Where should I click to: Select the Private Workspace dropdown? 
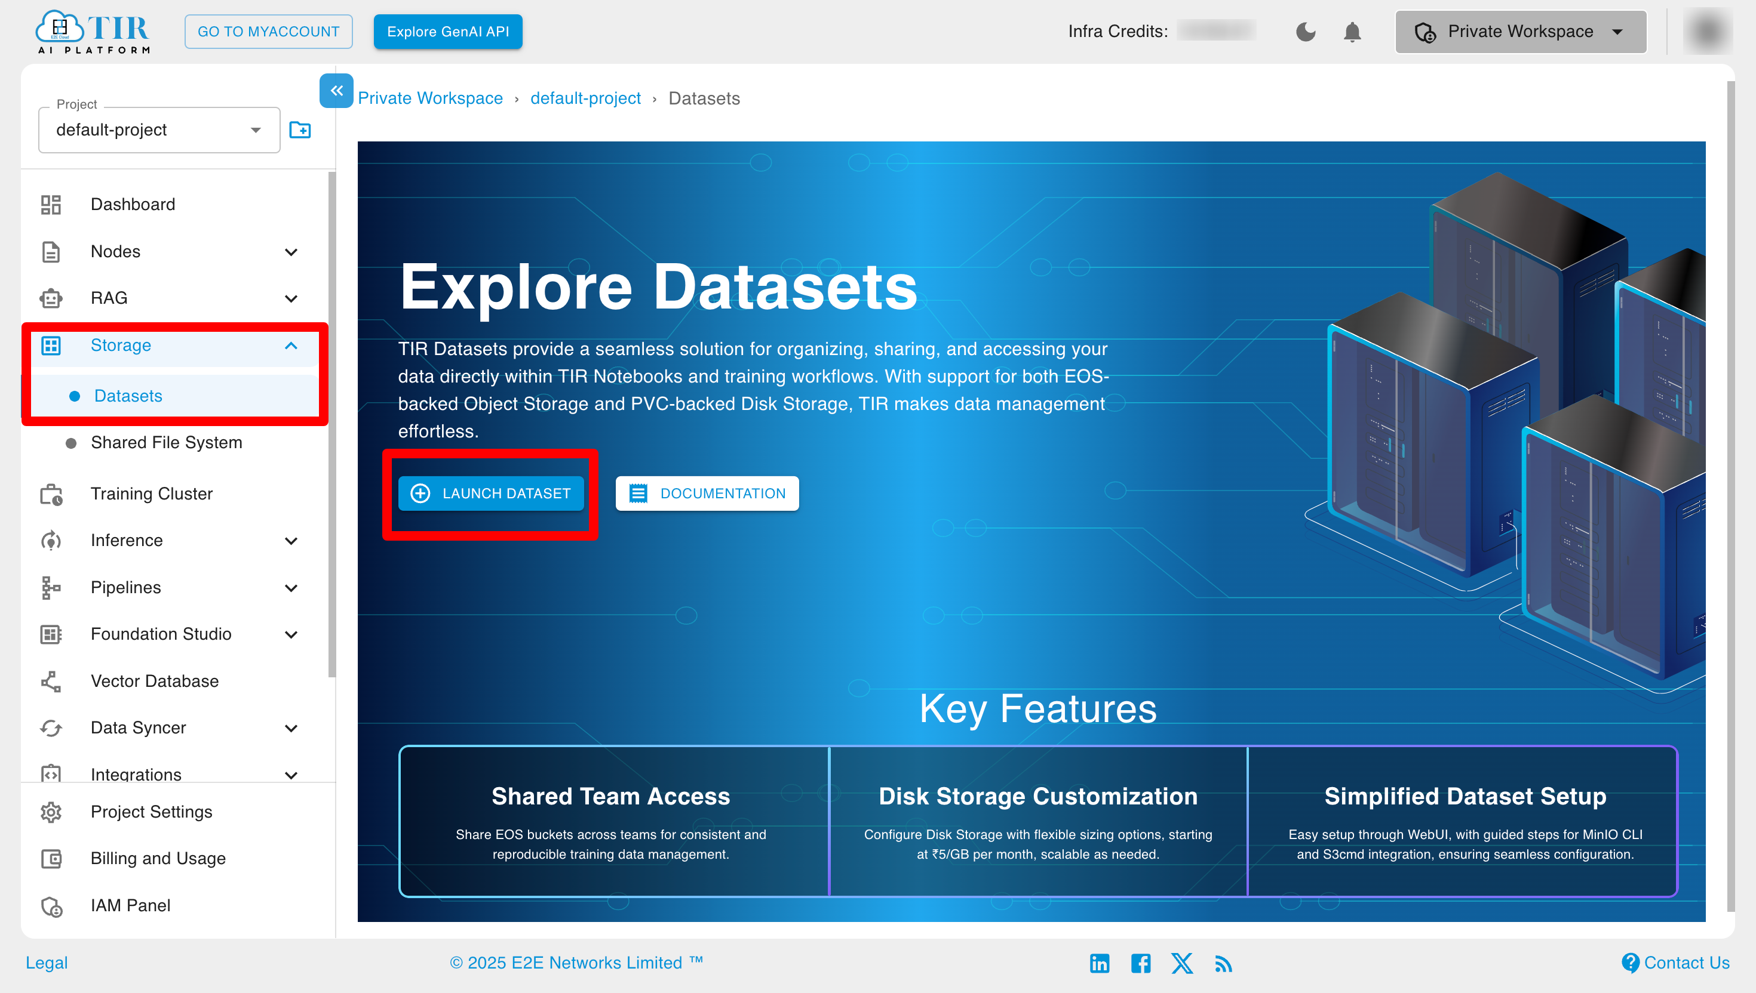[1521, 30]
